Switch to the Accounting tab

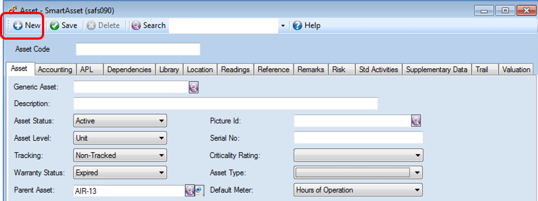[55, 70]
